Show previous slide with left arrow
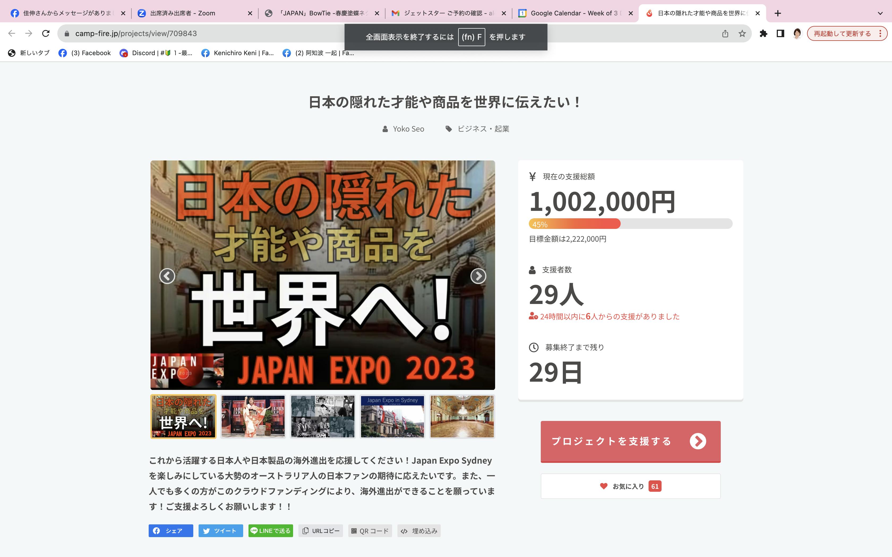 pyautogui.click(x=167, y=276)
